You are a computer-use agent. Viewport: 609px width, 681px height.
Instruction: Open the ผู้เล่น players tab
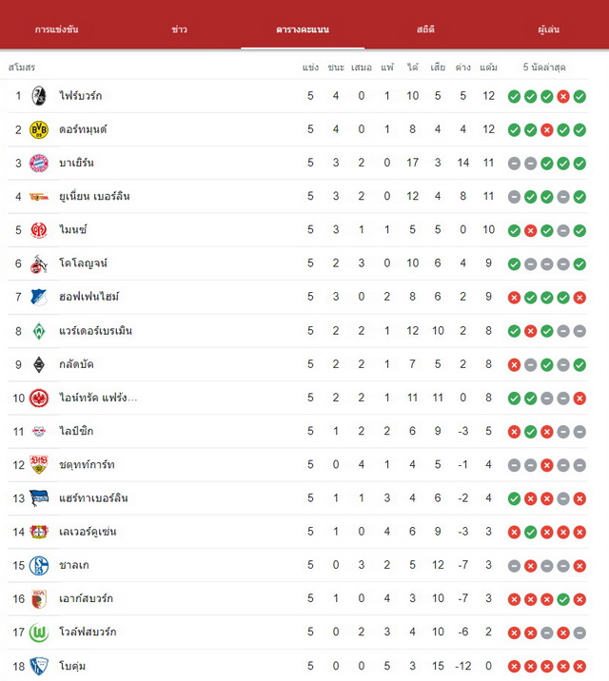(x=548, y=29)
